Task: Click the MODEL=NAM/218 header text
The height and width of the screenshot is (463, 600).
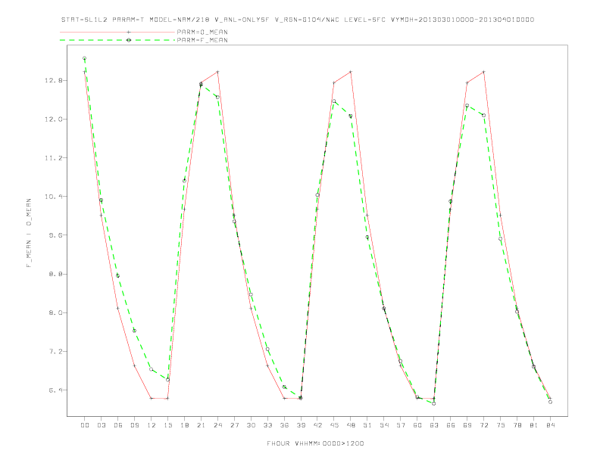Action: click(x=179, y=20)
